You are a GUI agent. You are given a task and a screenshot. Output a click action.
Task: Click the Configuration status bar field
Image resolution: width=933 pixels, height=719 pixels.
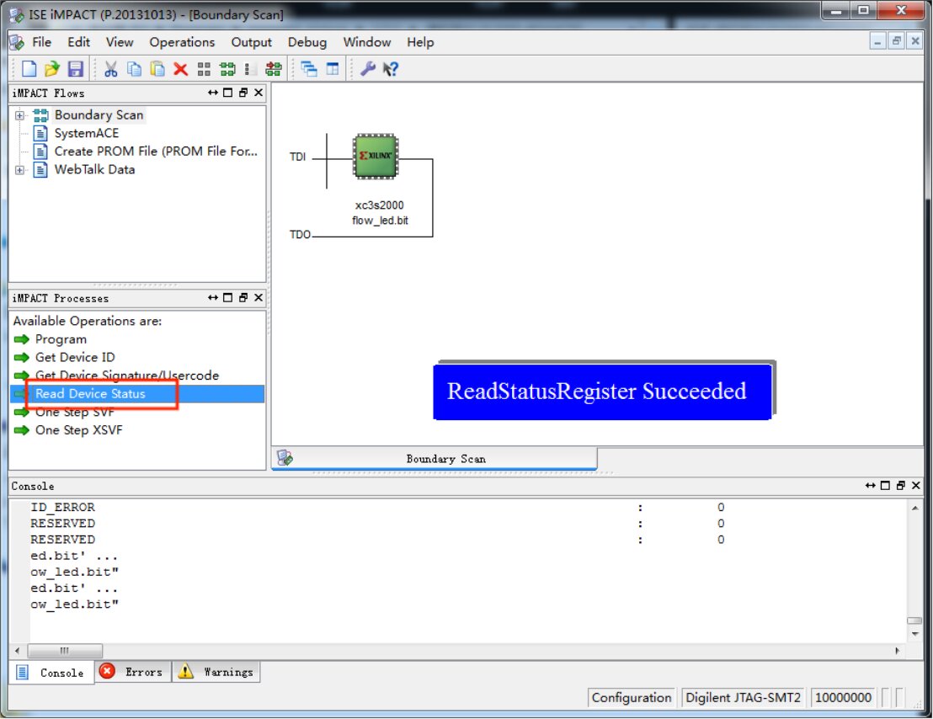632,698
